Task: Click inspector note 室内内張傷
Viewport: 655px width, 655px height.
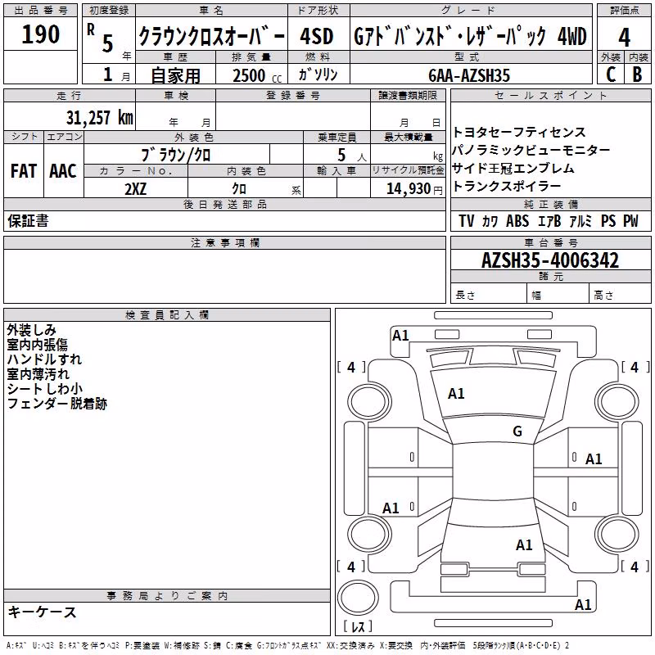Action: tap(37, 345)
